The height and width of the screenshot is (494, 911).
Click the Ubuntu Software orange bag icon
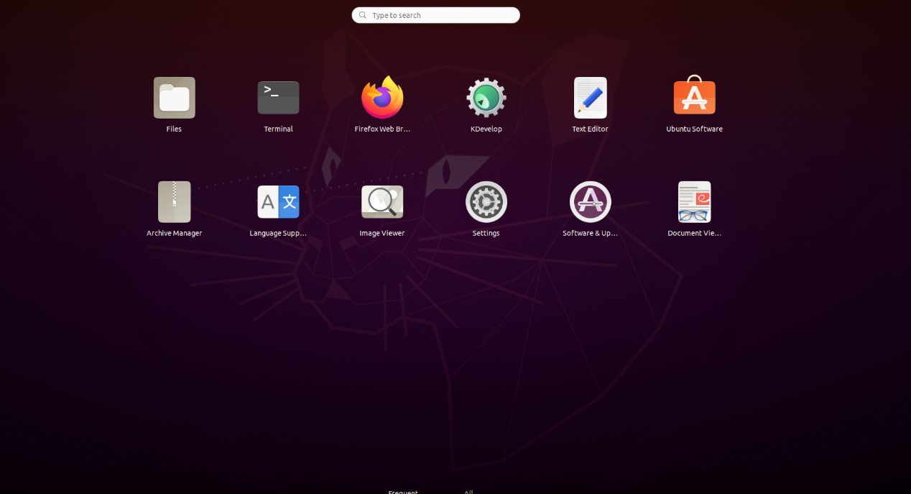click(694, 97)
